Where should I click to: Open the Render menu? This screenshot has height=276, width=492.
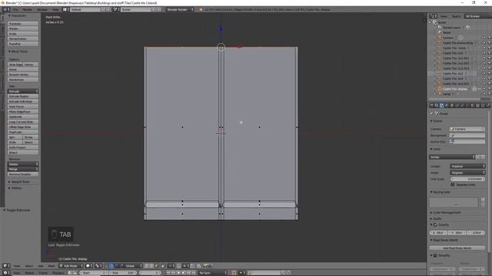(x=28, y=10)
